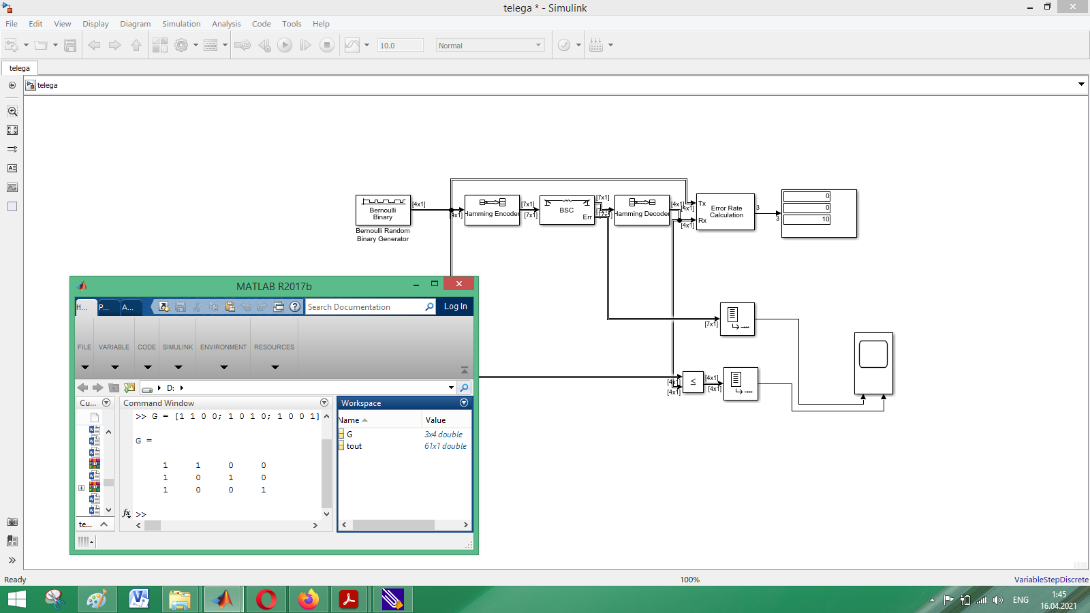Click the Command Window vertical scrollbar
Viewport: 1090px width, 613px height.
(326, 473)
